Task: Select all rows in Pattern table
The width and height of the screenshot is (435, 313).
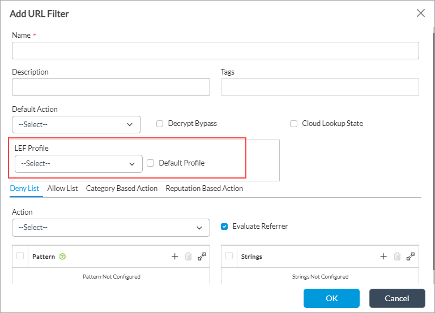Action: click(20, 256)
